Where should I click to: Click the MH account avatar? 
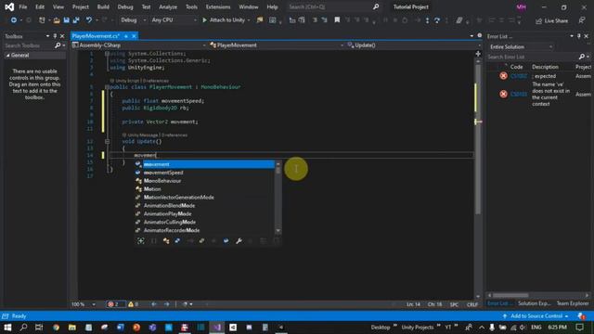tap(522, 6)
